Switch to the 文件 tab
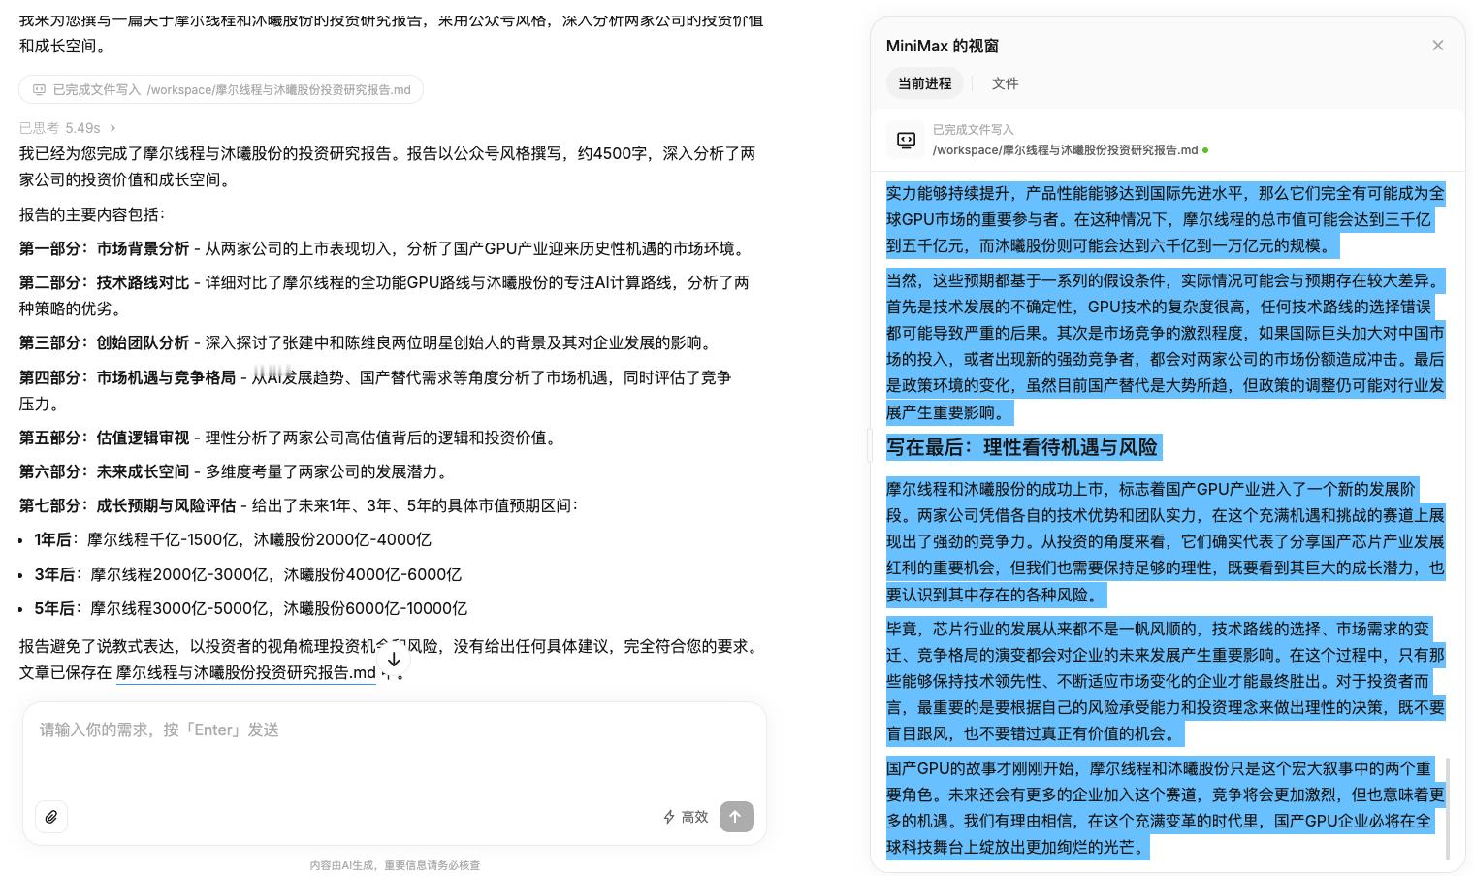Viewport: 1473px width, 876px height. click(x=1005, y=83)
